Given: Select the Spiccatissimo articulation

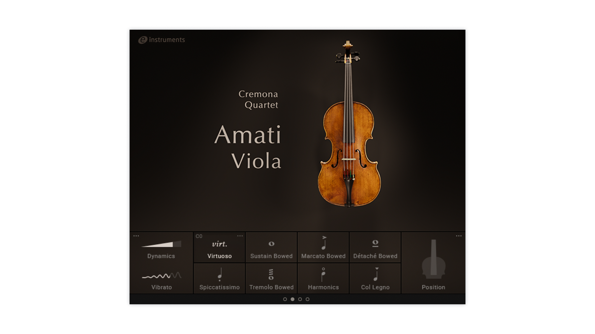Looking at the screenshot, I should pos(219,278).
